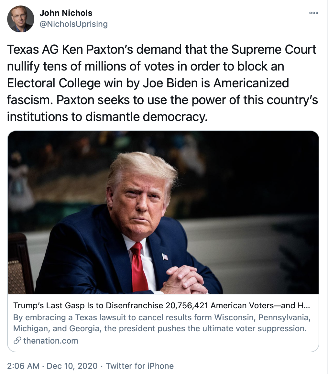328x374 pixels.
Task: Open the article preview photo
Action: [x=163, y=212]
